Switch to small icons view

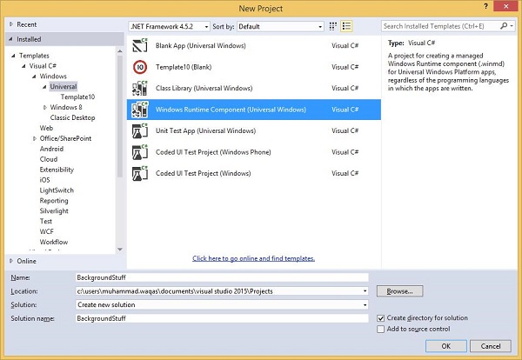coord(333,26)
